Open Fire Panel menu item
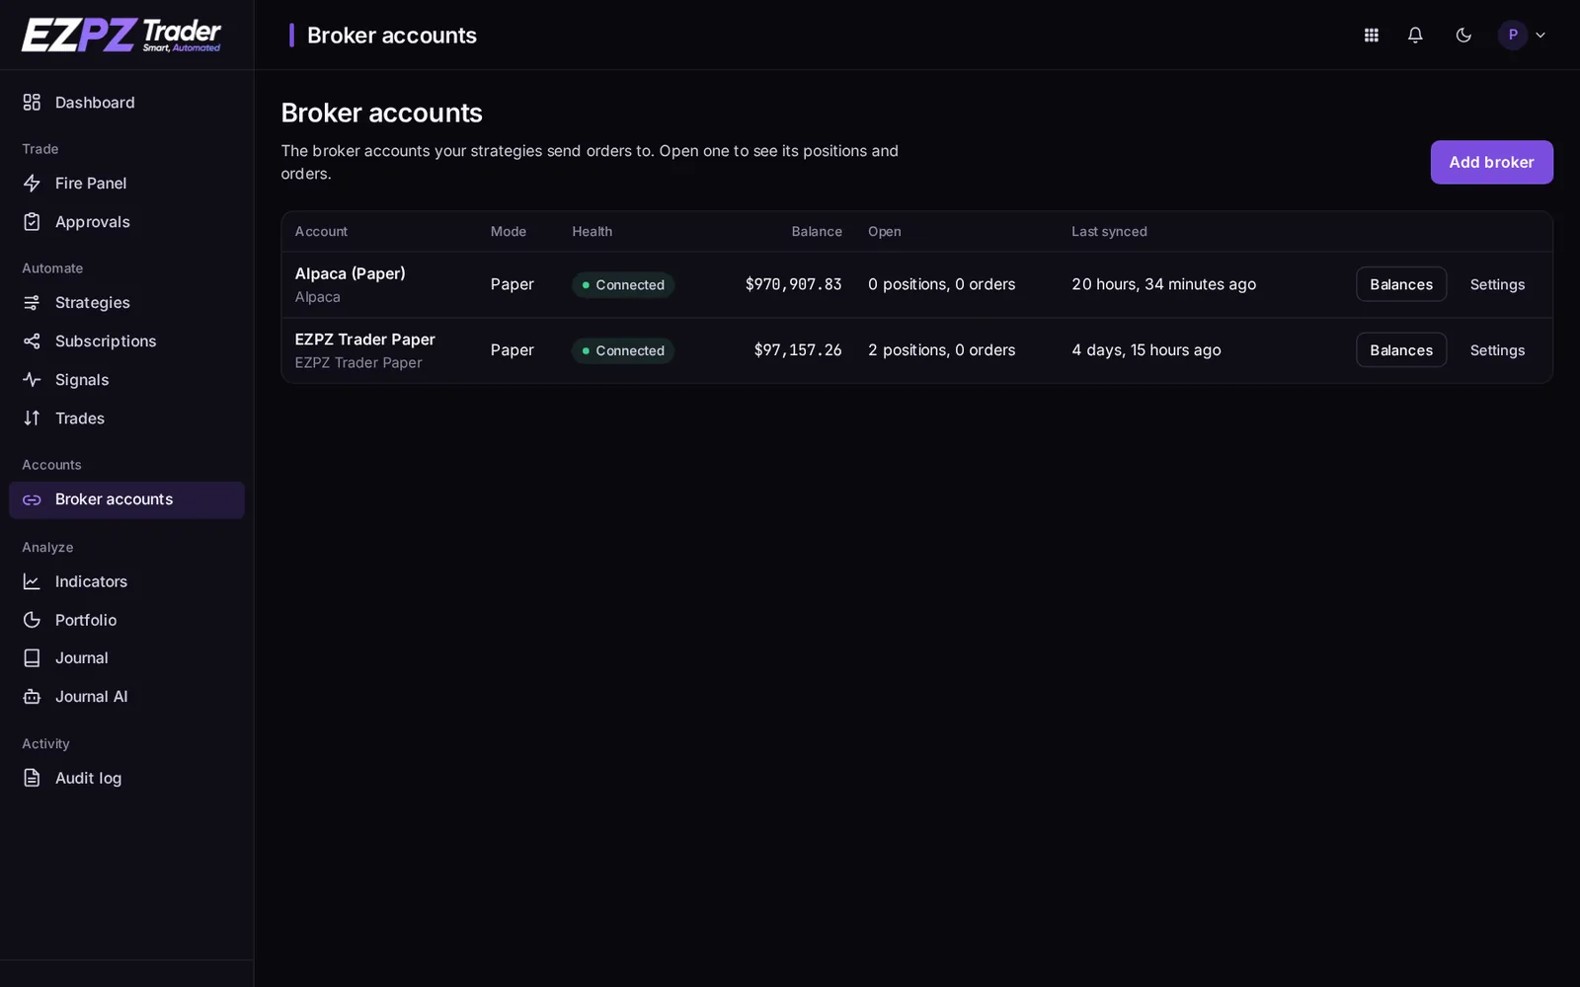The height and width of the screenshot is (987, 1580). (126, 184)
